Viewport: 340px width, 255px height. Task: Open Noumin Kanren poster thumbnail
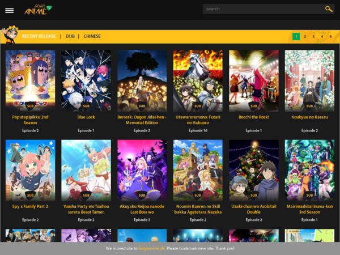click(x=198, y=171)
